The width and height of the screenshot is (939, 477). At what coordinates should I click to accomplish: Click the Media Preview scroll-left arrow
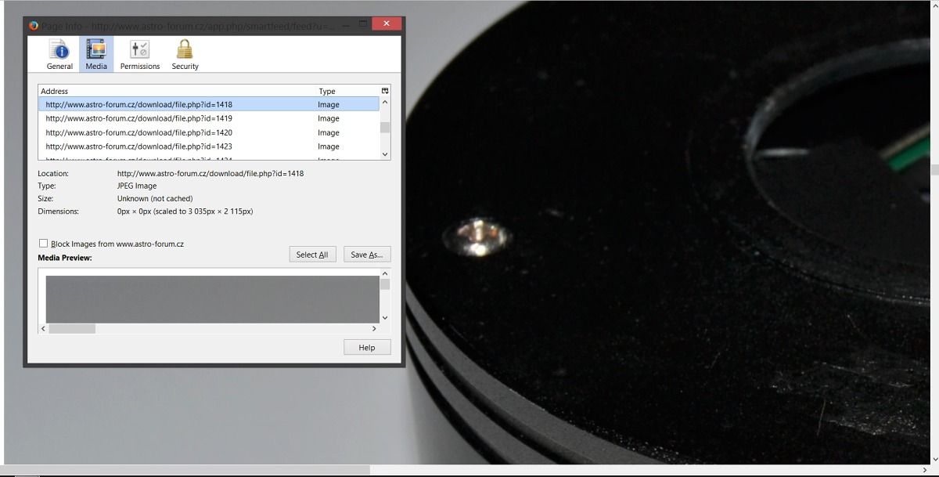pyautogui.click(x=43, y=329)
